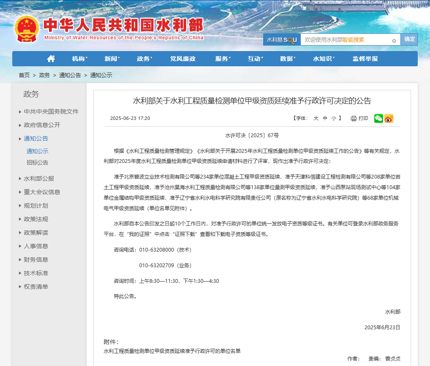This screenshot has height=366, width=430.
Task: Select 通知公示 in sidebar
Action: (x=37, y=151)
